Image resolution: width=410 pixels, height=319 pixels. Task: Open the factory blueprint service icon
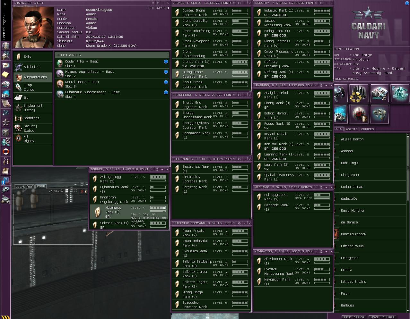[340, 114]
